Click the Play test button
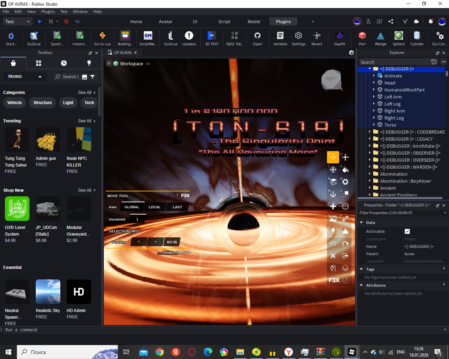 (40, 21)
